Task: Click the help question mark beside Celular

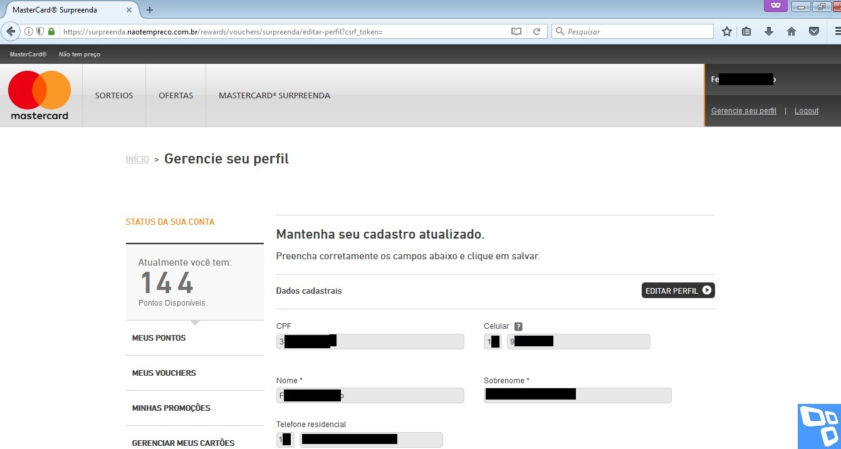Action: (x=518, y=326)
